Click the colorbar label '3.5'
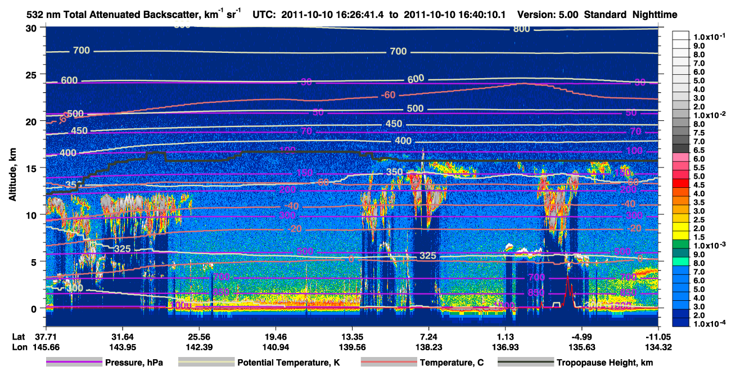This screenshot has height=375, width=731. click(x=699, y=202)
